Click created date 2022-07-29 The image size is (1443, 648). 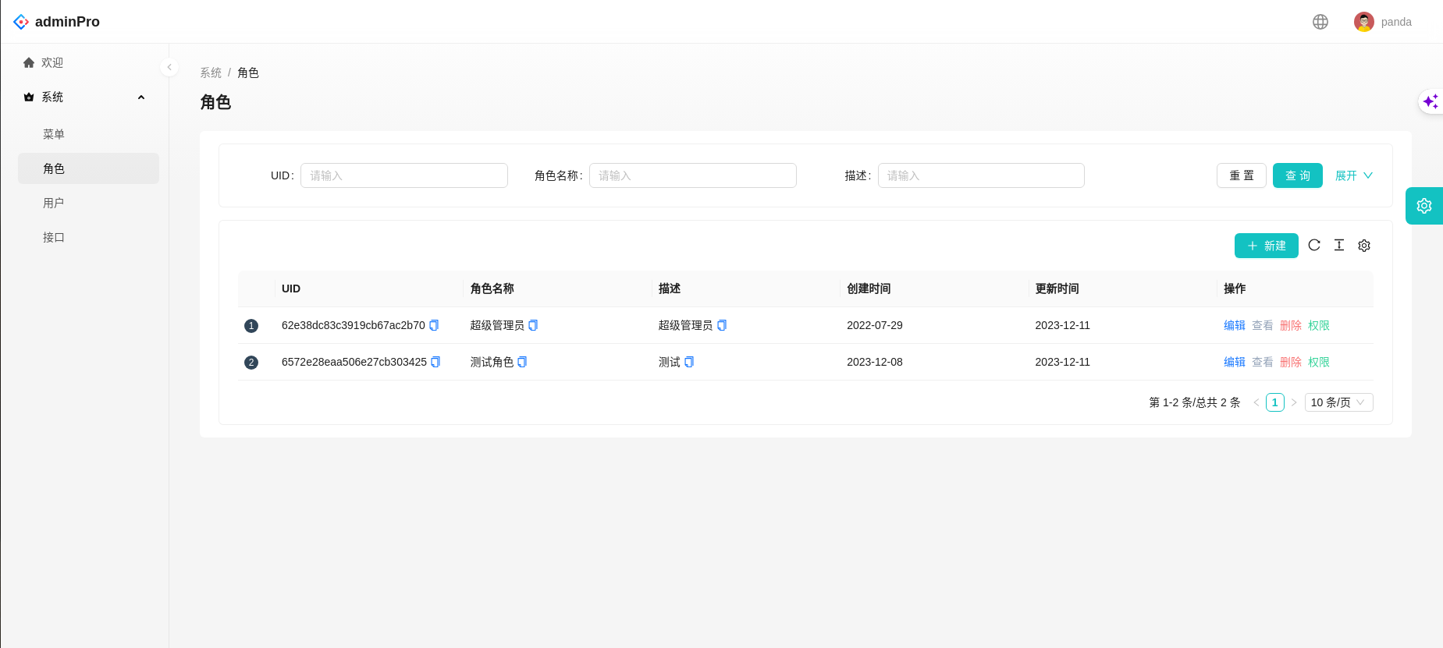[875, 325]
